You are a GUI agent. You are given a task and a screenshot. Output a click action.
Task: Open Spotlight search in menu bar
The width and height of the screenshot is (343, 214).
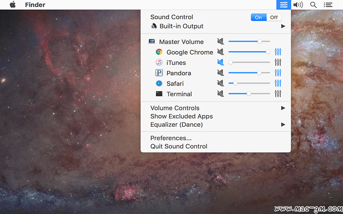(313, 5)
